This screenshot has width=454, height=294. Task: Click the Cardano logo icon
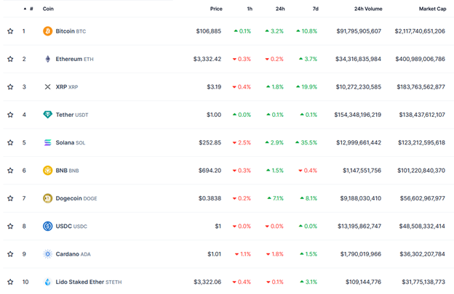pyautogui.click(x=48, y=254)
